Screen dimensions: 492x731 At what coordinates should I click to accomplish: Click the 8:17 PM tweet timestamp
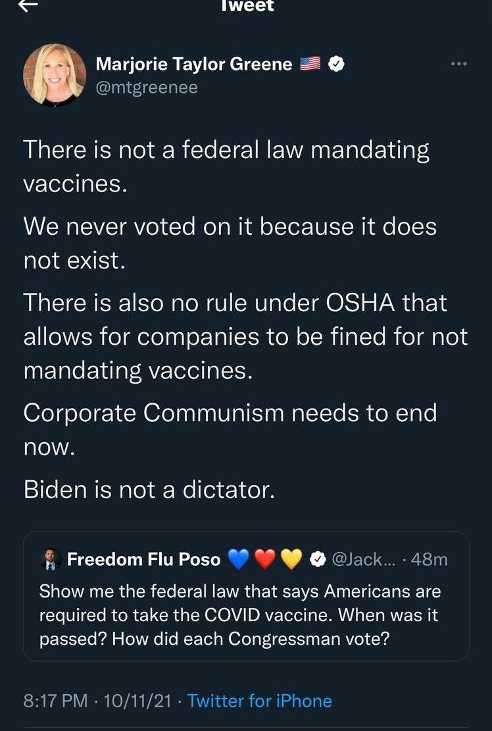tap(55, 701)
